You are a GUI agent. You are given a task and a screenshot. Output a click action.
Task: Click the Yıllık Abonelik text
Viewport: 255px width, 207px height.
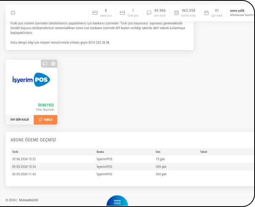(x=45, y=109)
